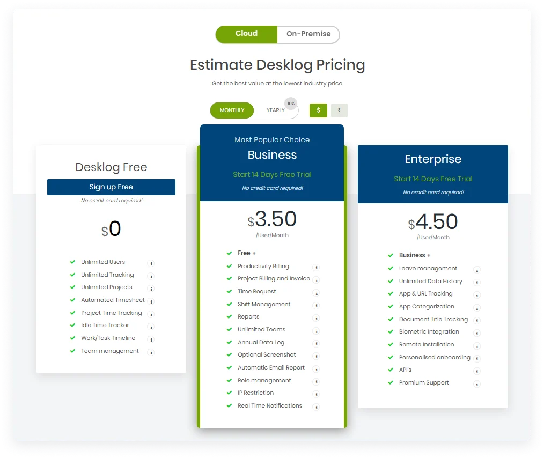Show Real Time Notifications info icon
Screen dimensions: 544x458
point(316,408)
